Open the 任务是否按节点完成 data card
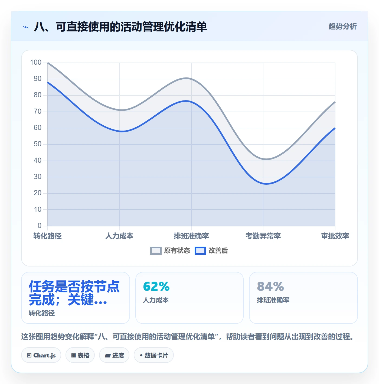The height and width of the screenshot is (384, 379). click(x=76, y=298)
